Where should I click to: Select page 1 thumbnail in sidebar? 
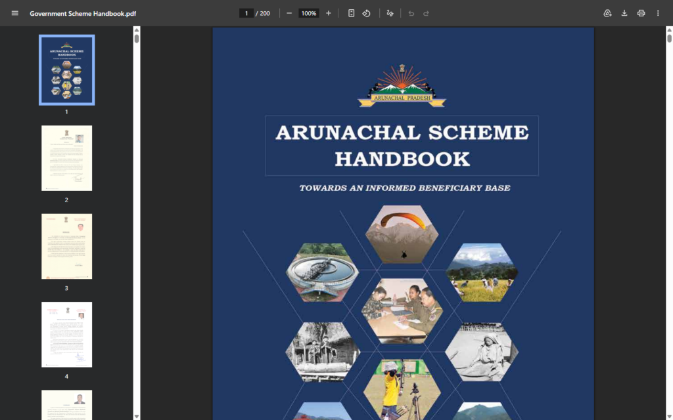tap(66, 70)
